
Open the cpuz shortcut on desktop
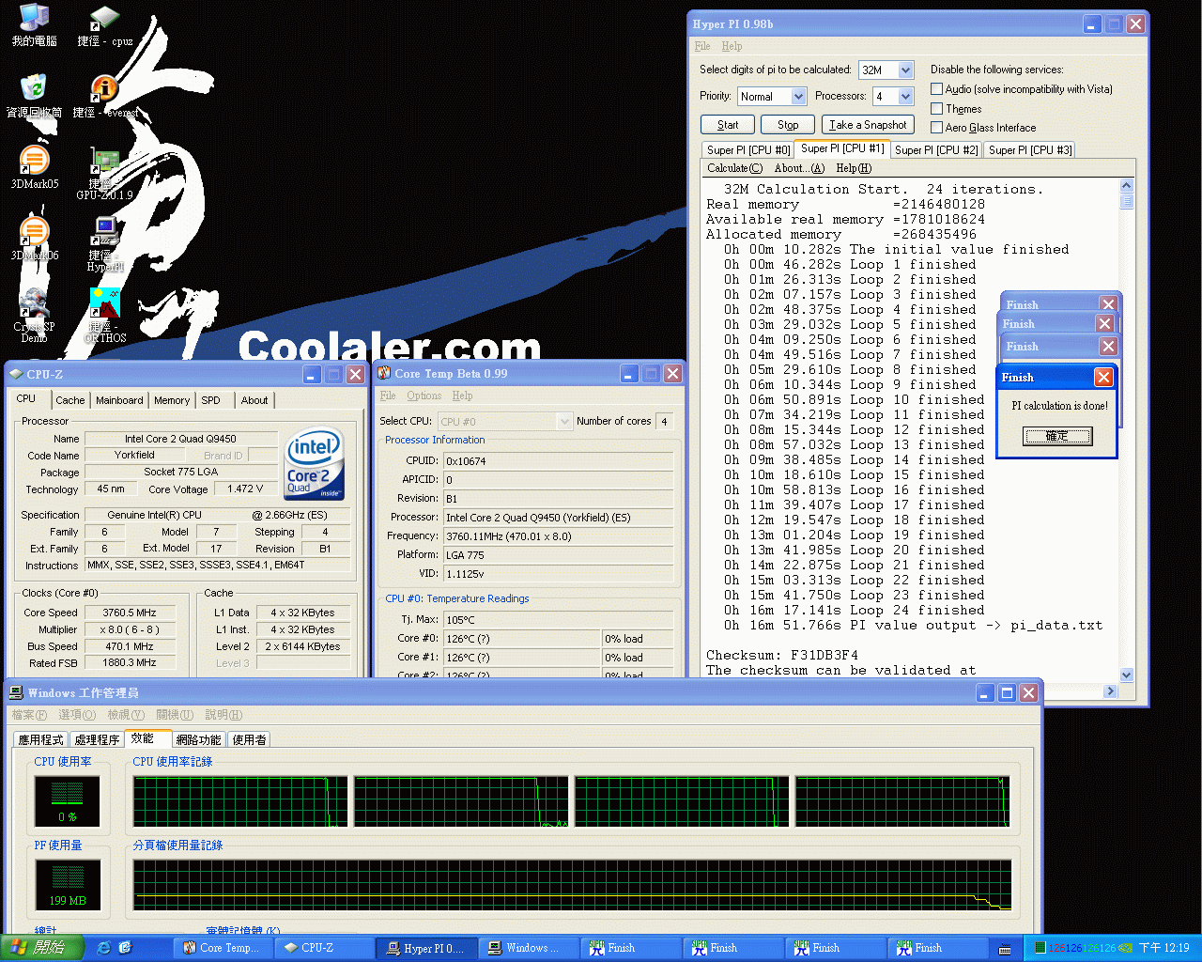pyautogui.click(x=104, y=24)
